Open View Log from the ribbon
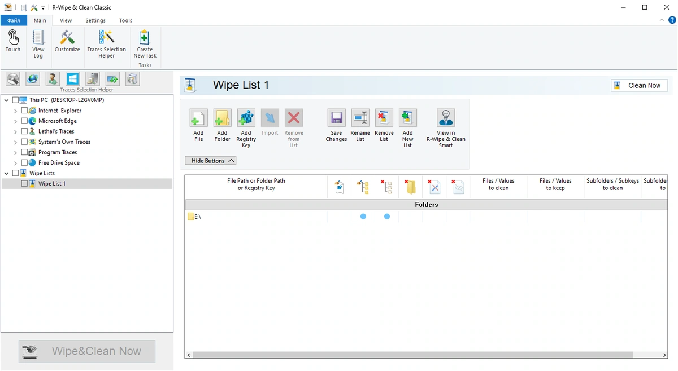678x371 pixels. (x=38, y=45)
